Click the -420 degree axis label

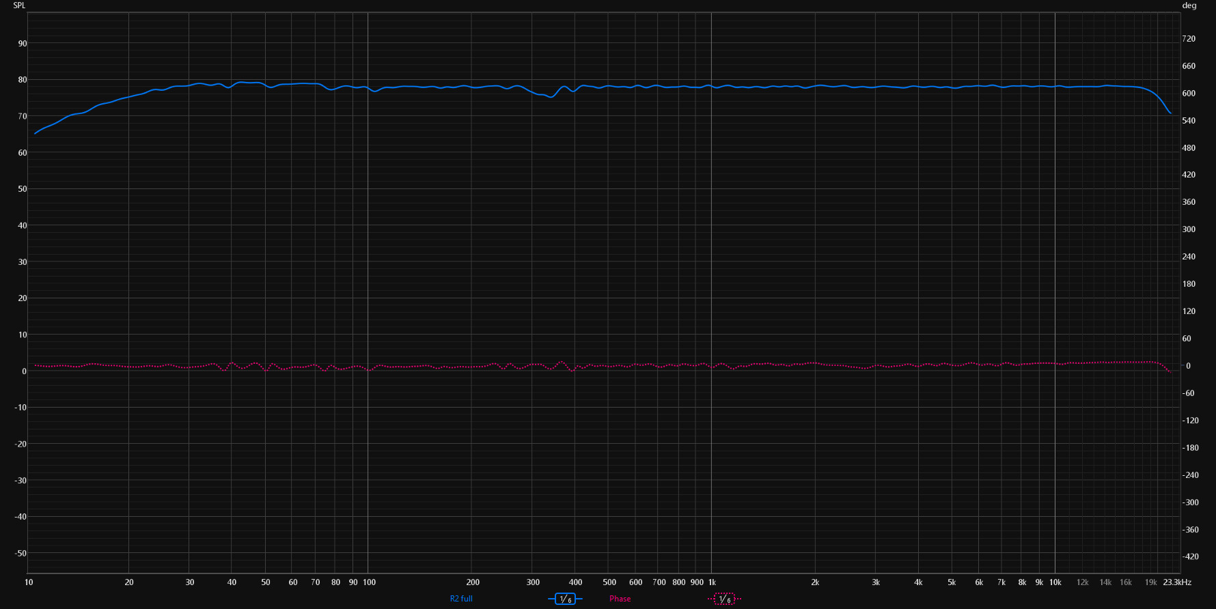(1191, 557)
